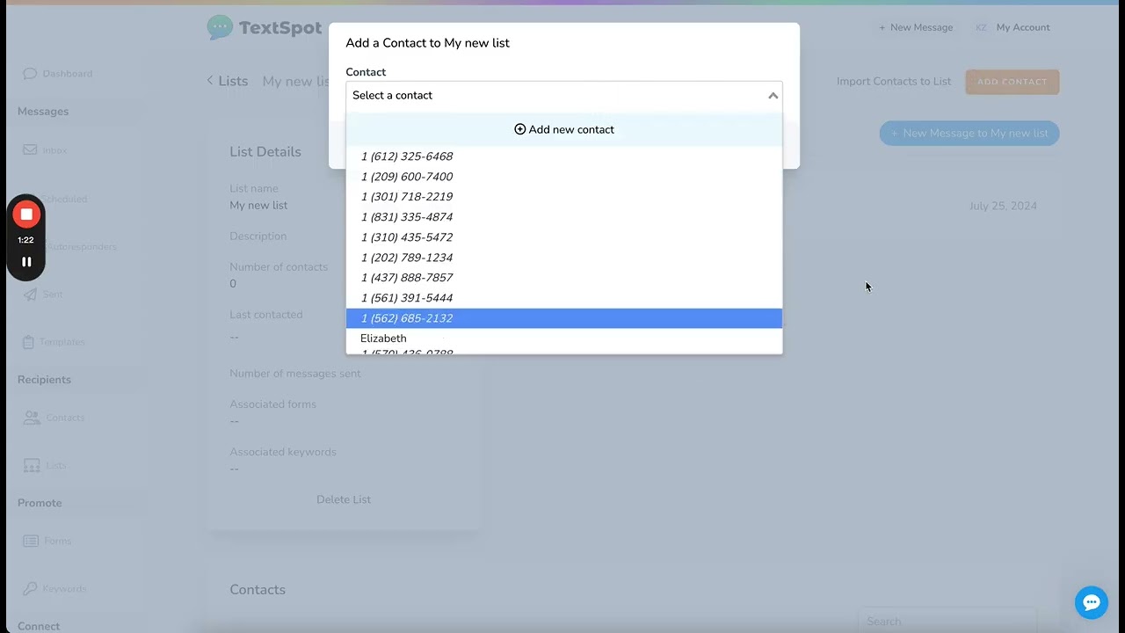Click New Message to My new list

click(x=969, y=134)
